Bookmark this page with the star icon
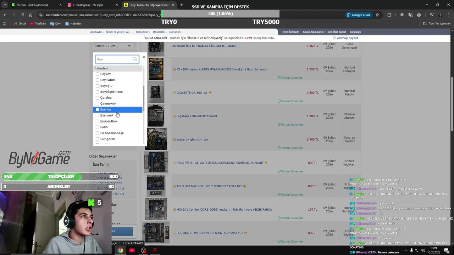The image size is (454, 255). 377,15
